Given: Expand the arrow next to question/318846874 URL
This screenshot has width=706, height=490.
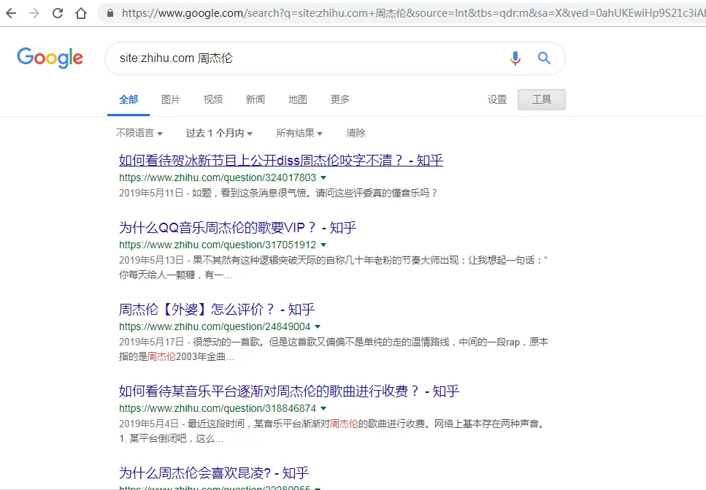Looking at the screenshot, I should tap(323, 408).
